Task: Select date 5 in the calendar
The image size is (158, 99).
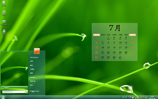Action: [x=132, y=38]
